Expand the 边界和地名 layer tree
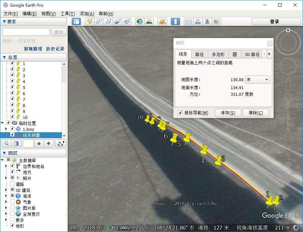 [x=6, y=166]
